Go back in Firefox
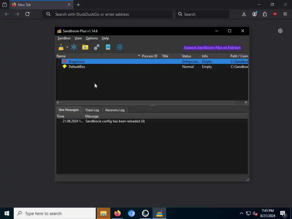The image size is (292, 219). [x=7, y=14]
